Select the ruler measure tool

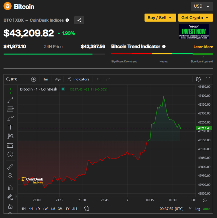tap(10, 167)
